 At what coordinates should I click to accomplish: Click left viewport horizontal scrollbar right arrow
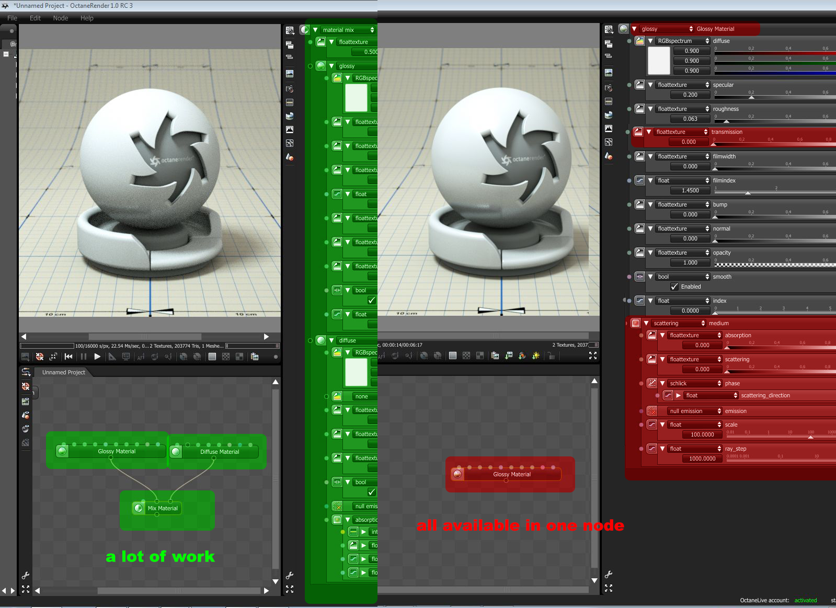pyautogui.click(x=267, y=337)
